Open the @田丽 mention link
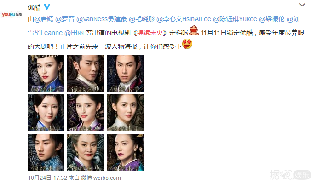 74,33
